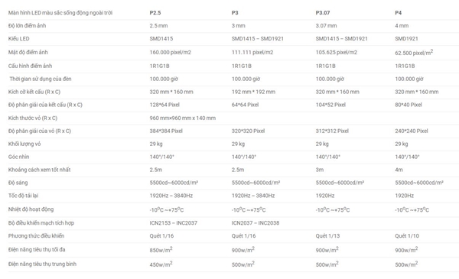Click the 'Kiểu LED' row label
The image size is (459, 279).
18,39
